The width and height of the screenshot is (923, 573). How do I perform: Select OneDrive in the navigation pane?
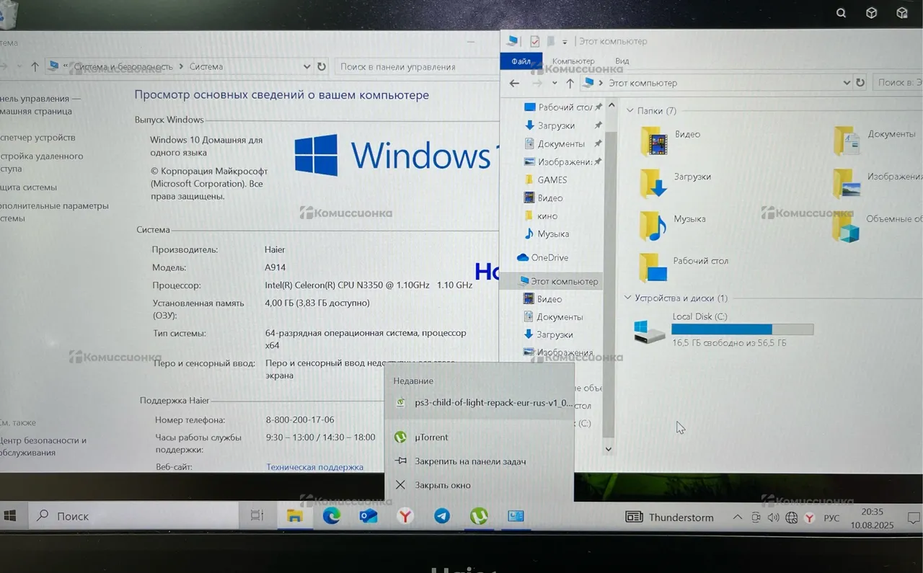pyautogui.click(x=542, y=257)
